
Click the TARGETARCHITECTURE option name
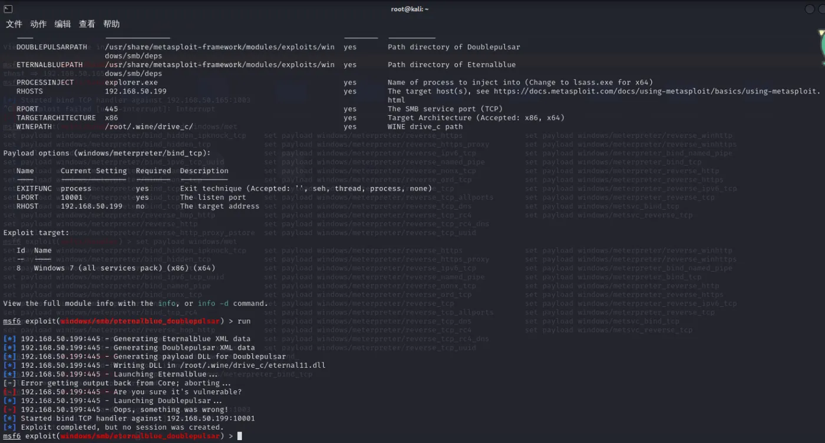point(56,118)
